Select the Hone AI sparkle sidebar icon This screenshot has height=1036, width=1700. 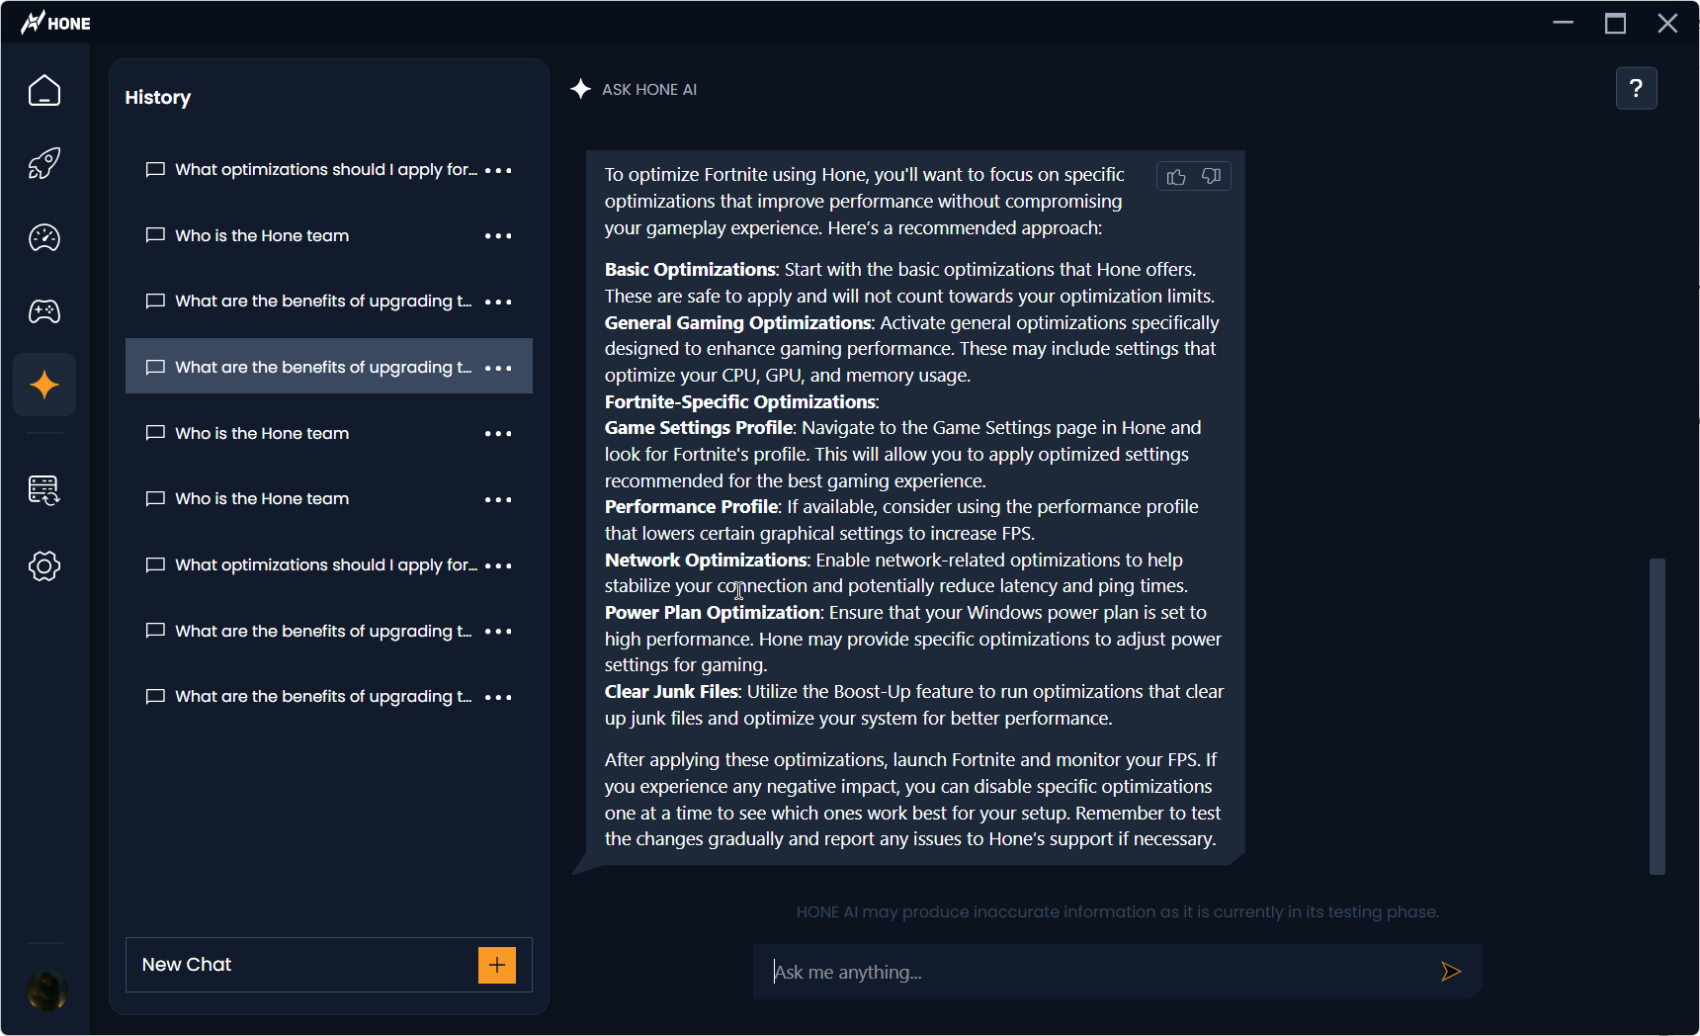point(44,385)
